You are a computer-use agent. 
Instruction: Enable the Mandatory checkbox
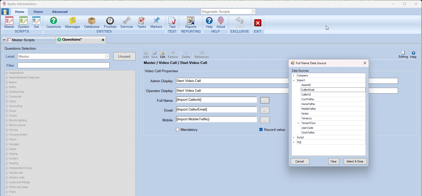[x=178, y=130]
